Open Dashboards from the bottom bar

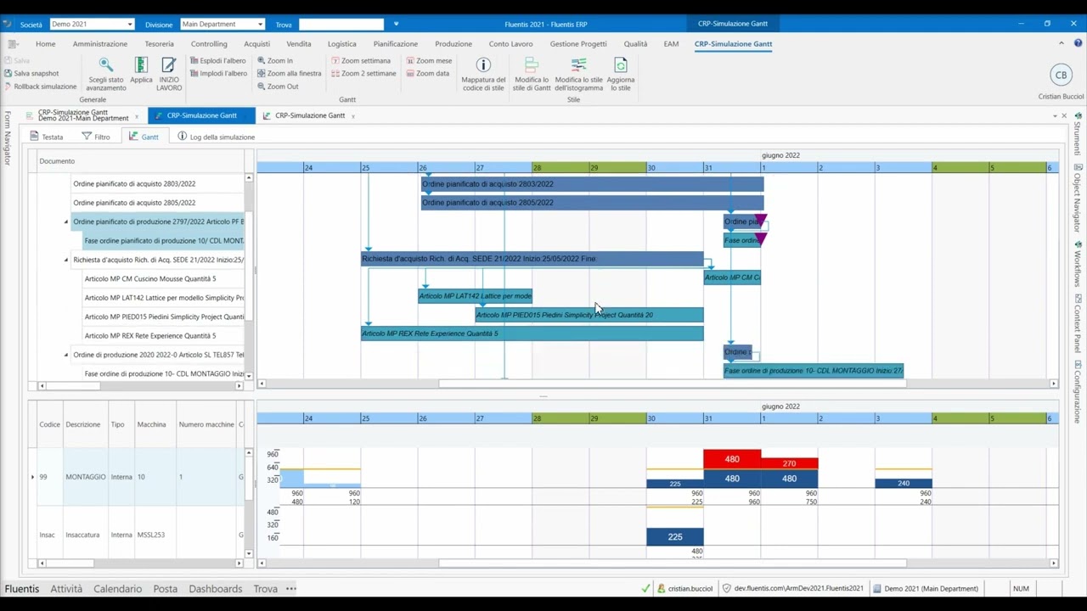[216, 589]
